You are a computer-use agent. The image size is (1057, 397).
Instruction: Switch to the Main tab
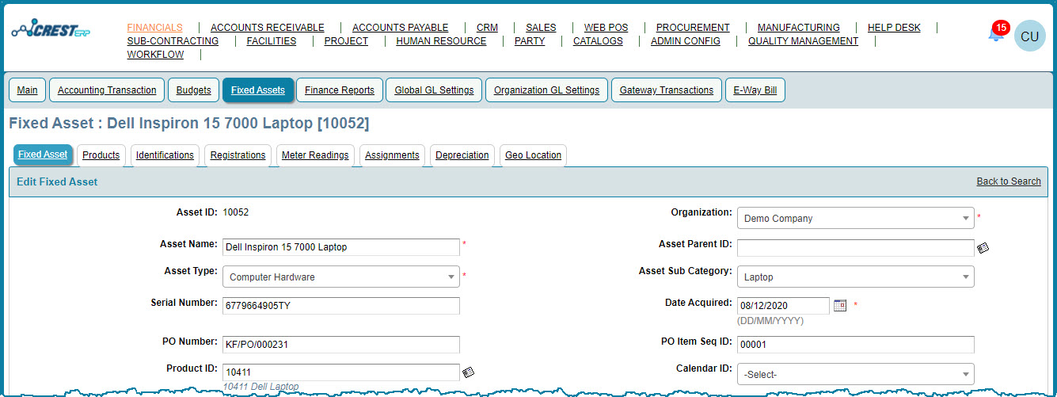point(27,90)
